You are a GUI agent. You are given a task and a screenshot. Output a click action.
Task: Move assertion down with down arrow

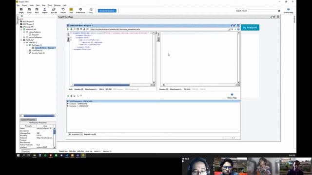(81, 96)
